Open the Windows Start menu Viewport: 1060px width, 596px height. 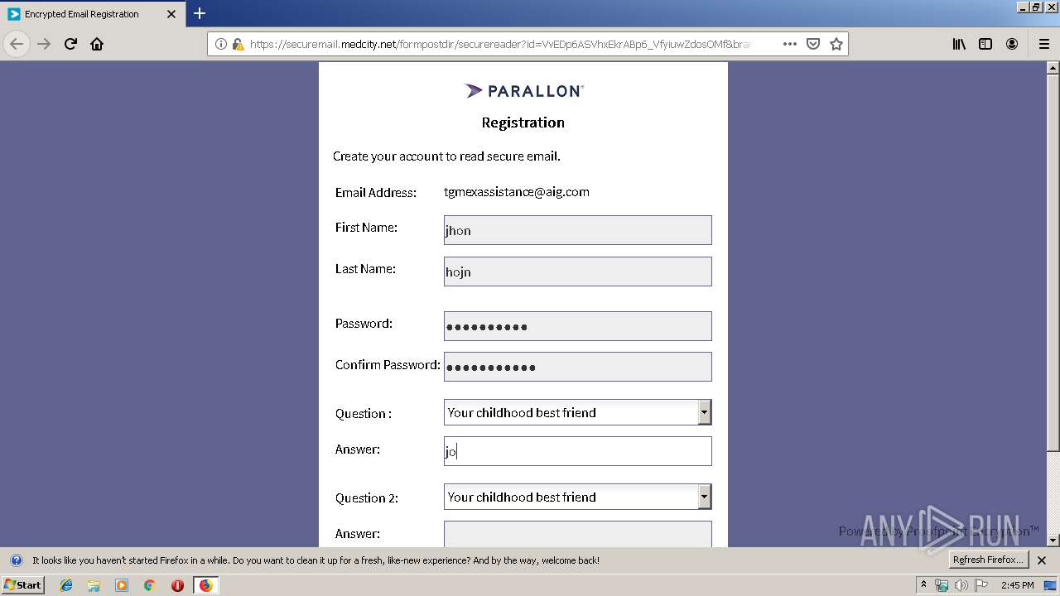coord(22,584)
